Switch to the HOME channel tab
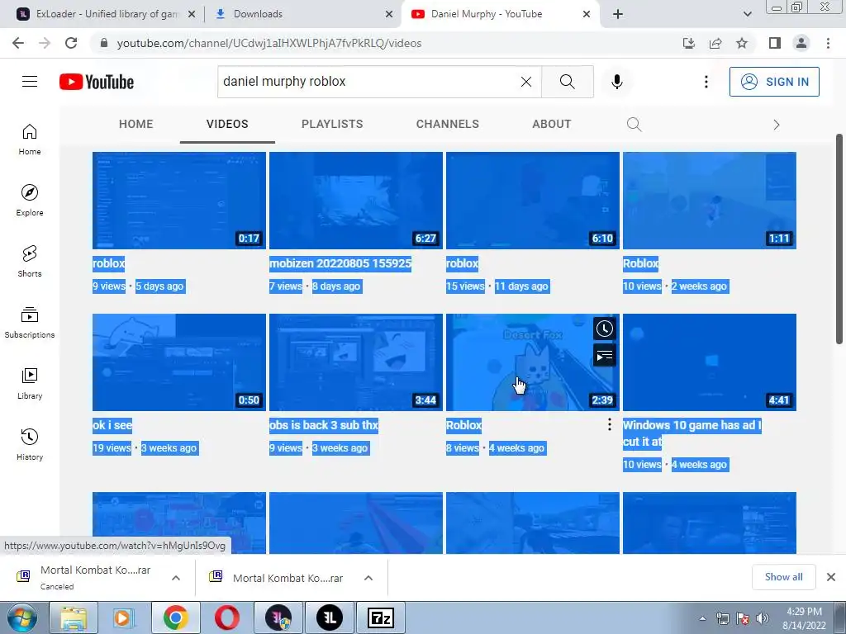The height and width of the screenshot is (634, 846). tap(136, 124)
